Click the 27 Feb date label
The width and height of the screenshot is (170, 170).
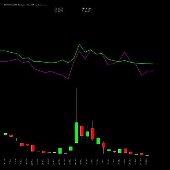[54, 161]
